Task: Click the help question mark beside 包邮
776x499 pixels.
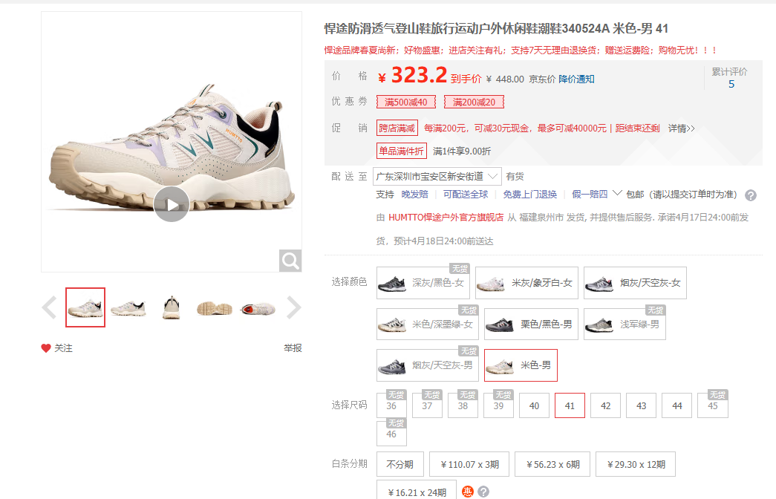Action: click(x=751, y=195)
